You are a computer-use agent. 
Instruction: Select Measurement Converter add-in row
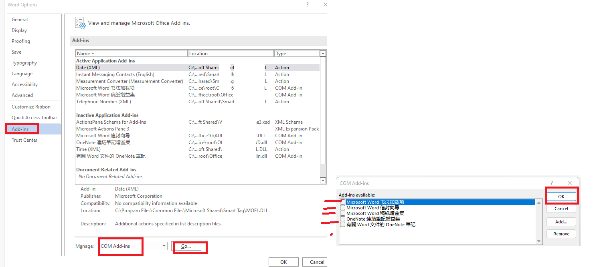(x=198, y=81)
